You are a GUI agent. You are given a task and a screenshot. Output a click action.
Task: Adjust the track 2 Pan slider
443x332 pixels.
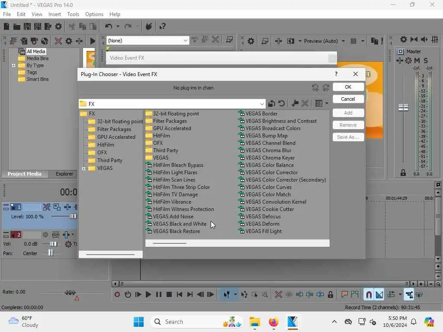(x=51, y=252)
